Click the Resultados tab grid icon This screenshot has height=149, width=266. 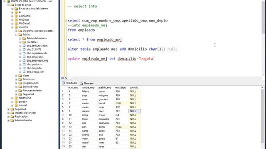pyautogui.click(x=63, y=83)
